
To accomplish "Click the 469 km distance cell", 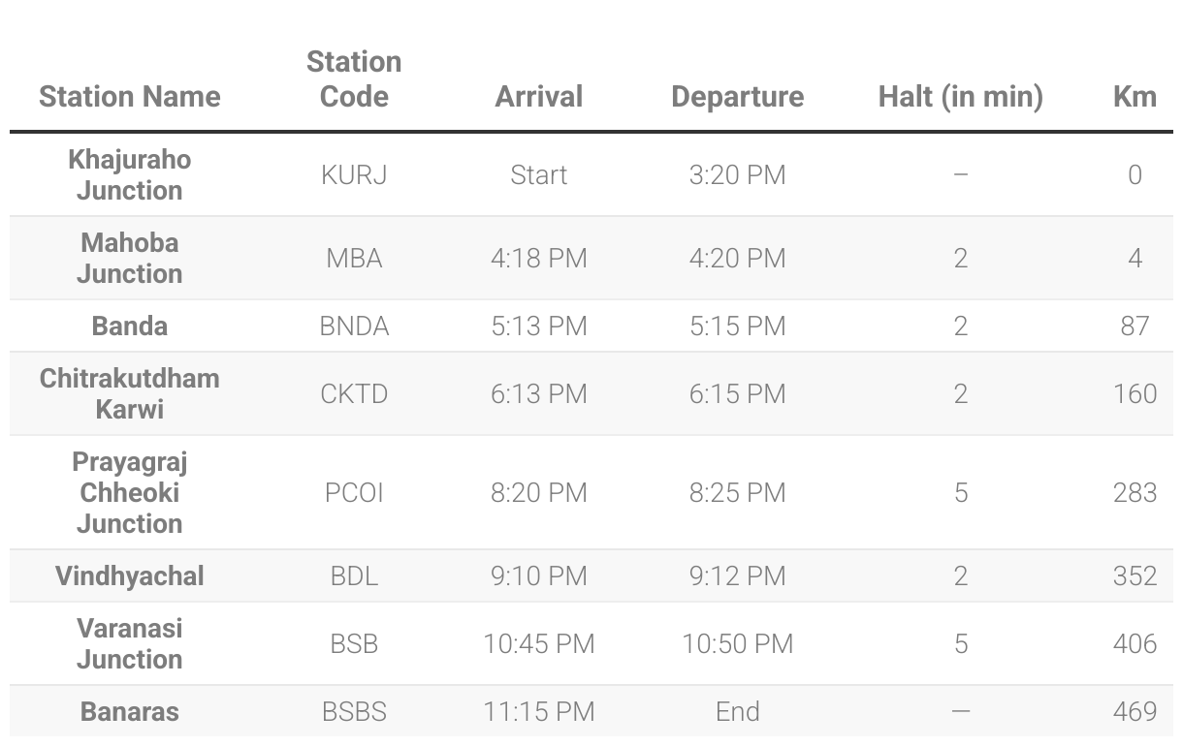I will (1135, 712).
